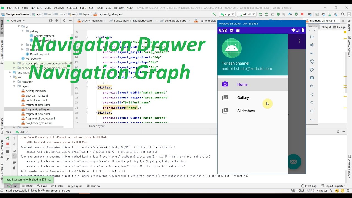This screenshot has width=352, height=198.
Task: Click the project panel Select Opened File target icon
Action: coord(51,21)
